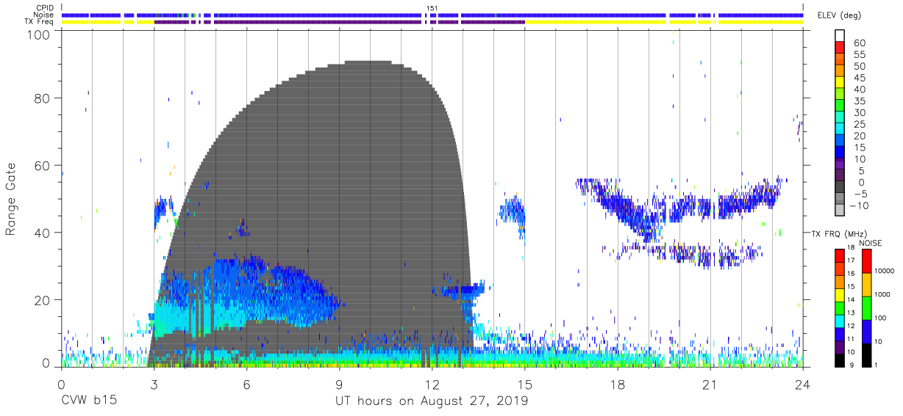
Task: Pick the yellow ELEV swatch between 40 and 45
Action: pyautogui.click(x=839, y=82)
